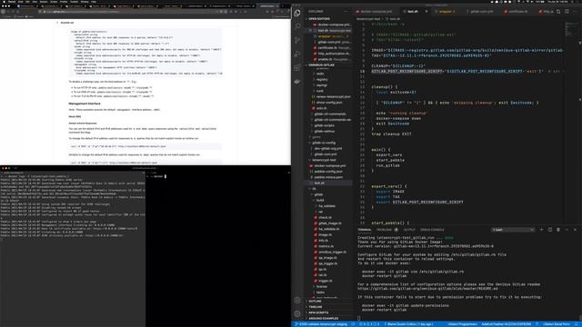
Task: Click the new terminal plus icon
Action: coord(541,230)
